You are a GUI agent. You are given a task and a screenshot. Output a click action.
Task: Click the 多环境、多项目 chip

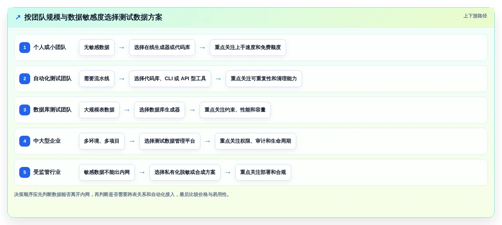pos(102,141)
